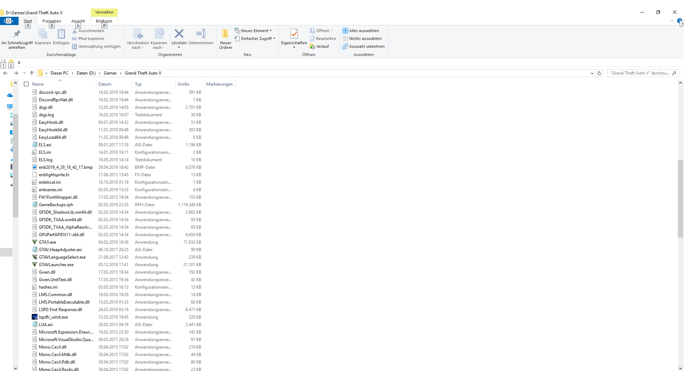Select the file GameBackups.rph

pos(56,205)
